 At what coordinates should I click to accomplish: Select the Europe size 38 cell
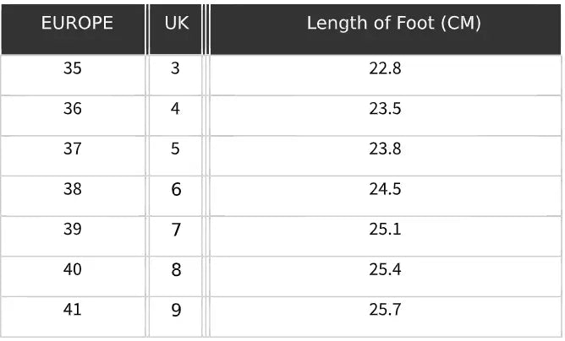click(73, 190)
